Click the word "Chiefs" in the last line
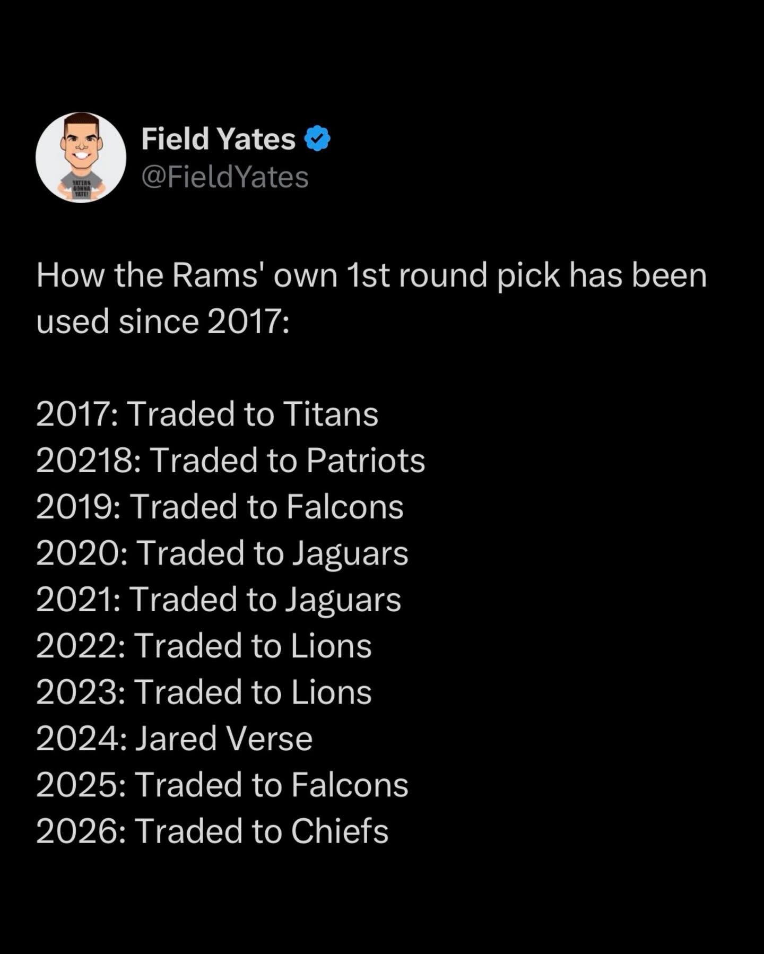Viewport: 764px width, 954px height. 340,831
